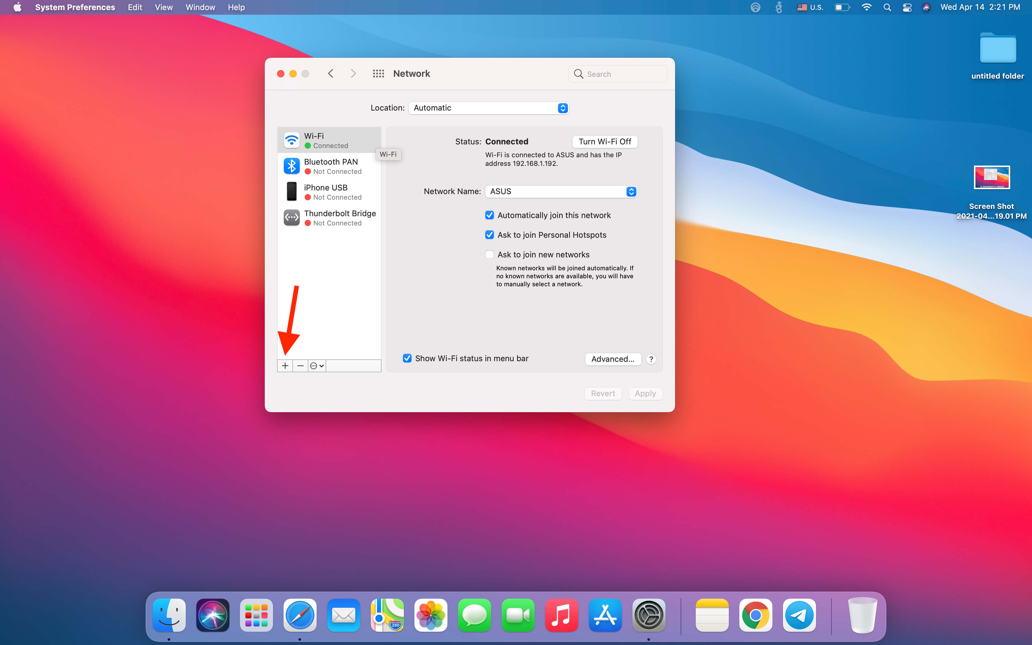Show all preferences with the grid icon

[378, 74]
